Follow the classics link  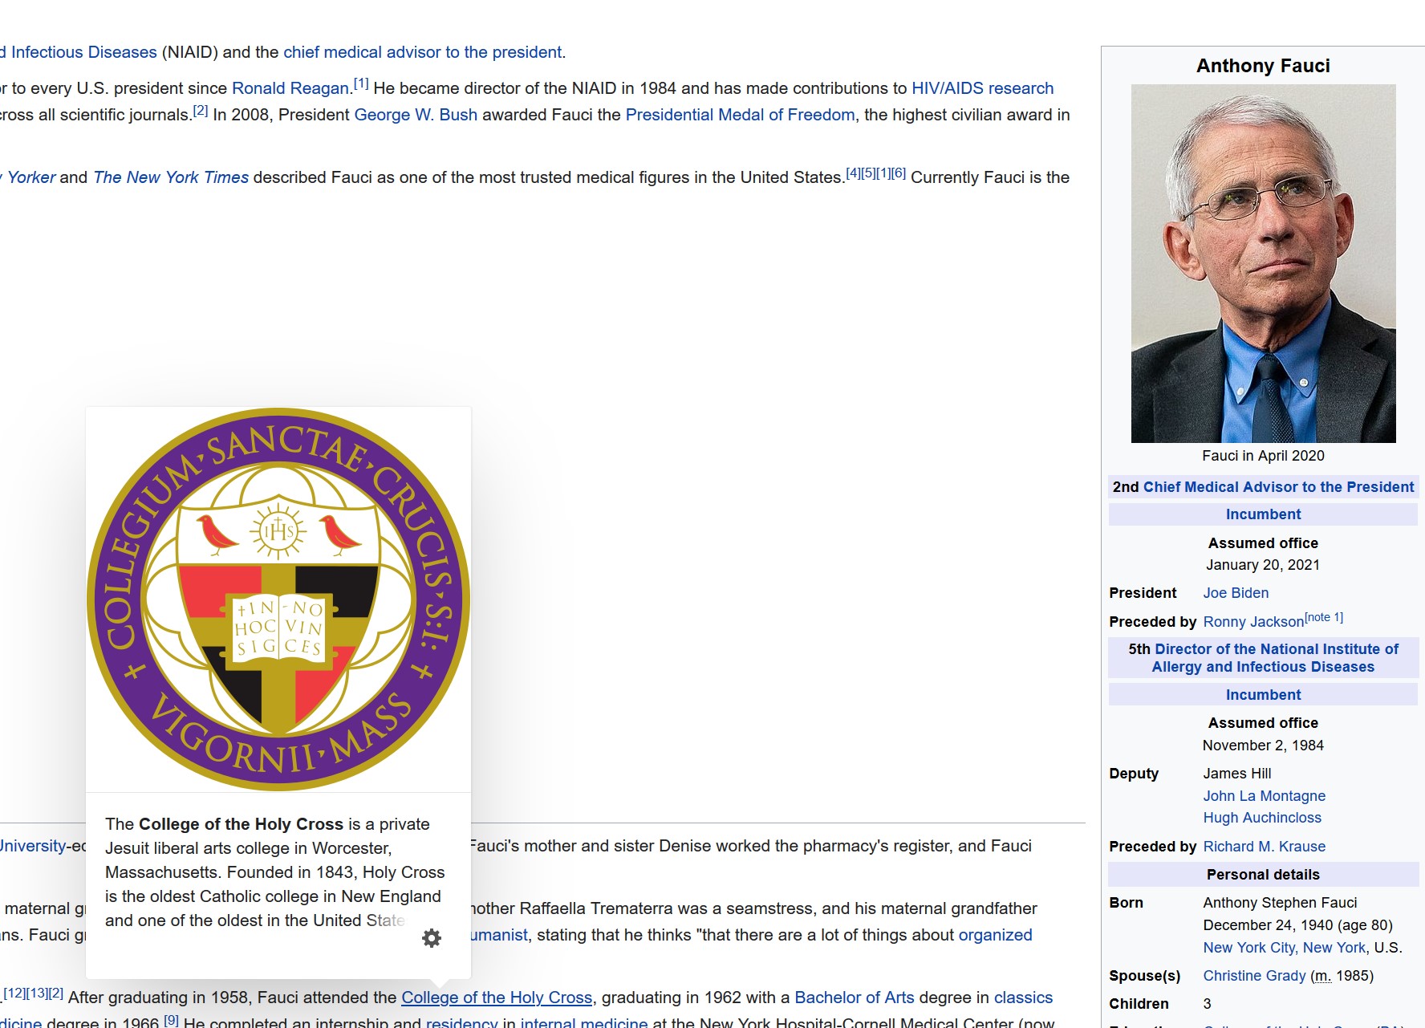[1023, 998]
